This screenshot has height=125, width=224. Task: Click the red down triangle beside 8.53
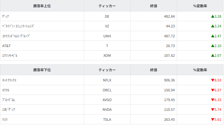pos(212,80)
